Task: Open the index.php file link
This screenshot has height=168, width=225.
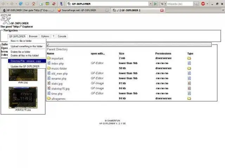Action: [x=58, y=63]
